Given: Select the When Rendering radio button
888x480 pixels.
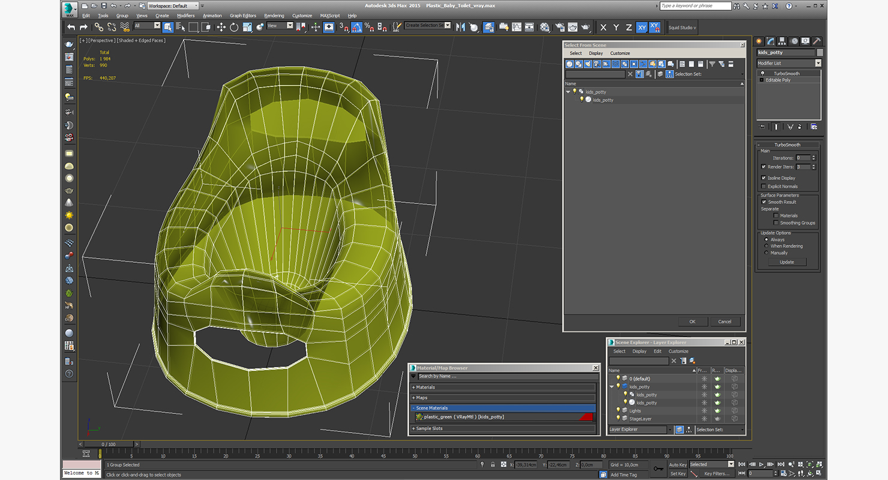Looking at the screenshot, I should 766,246.
